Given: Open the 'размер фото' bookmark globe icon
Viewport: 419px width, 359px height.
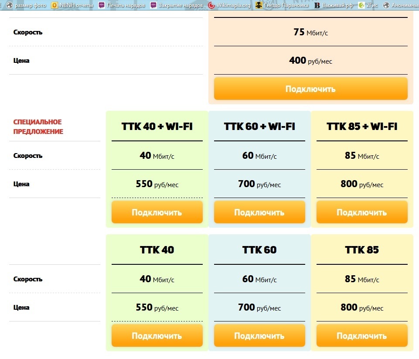Looking at the screenshot, I should tap(9, 5).
